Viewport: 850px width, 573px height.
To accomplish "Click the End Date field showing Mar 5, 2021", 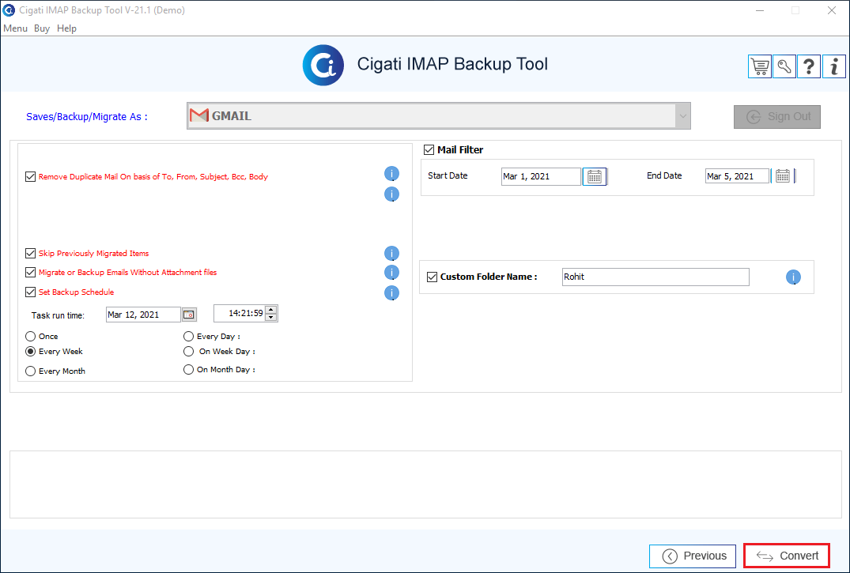I will (737, 176).
